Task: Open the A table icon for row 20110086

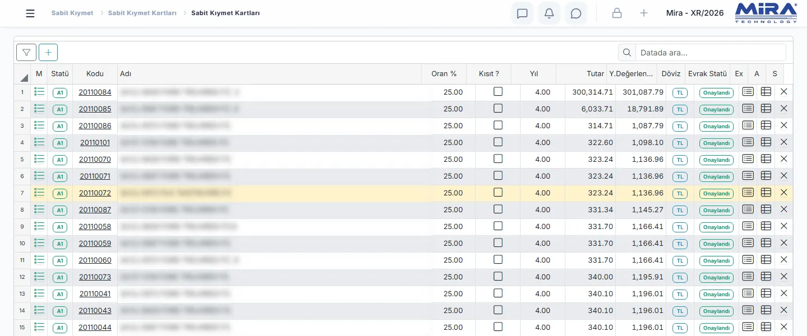Action: [x=766, y=125]
